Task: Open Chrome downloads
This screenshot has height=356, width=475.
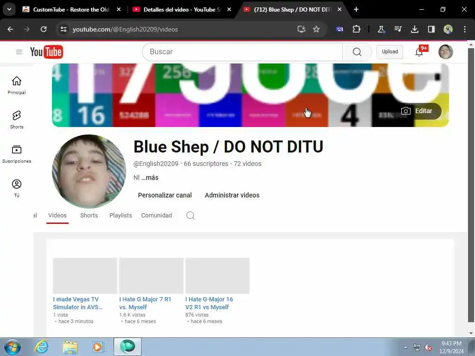Action: click(414, 29)
